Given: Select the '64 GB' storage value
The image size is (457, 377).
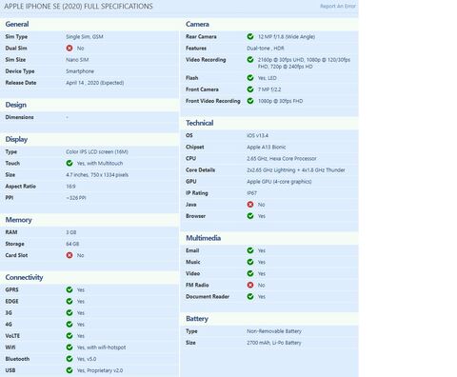Looking at the screenshot, I should [x=72, y=244].
